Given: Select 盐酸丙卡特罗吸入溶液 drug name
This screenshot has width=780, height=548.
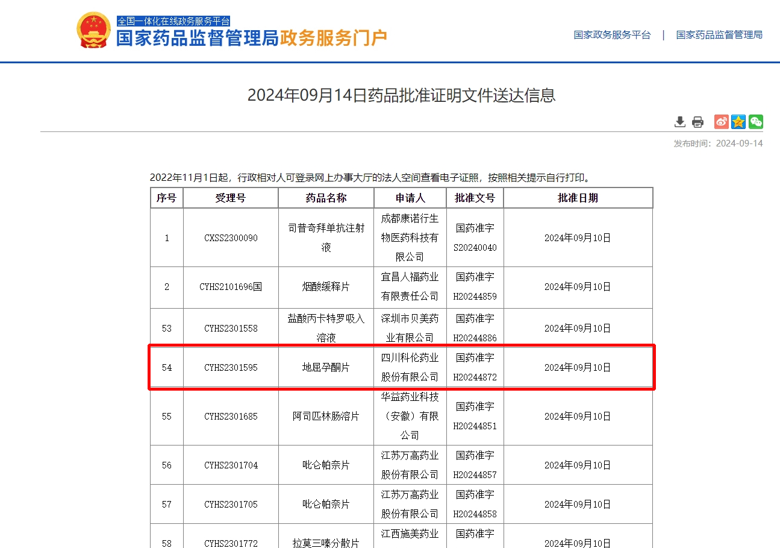Looking at the screenshot, I should 326,329.
